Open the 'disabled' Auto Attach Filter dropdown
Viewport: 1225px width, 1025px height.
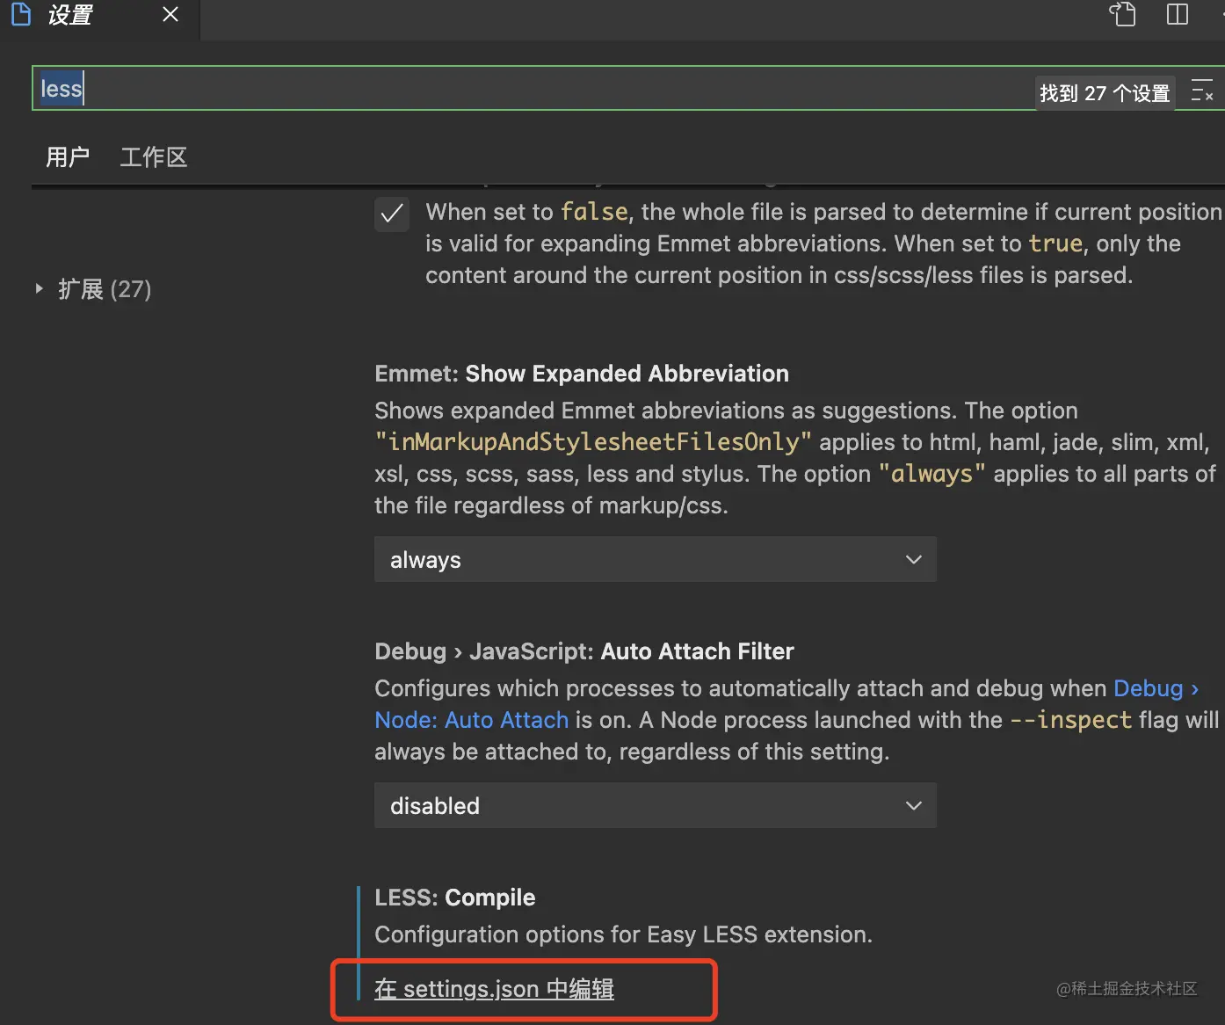click(x=655, y=806)
